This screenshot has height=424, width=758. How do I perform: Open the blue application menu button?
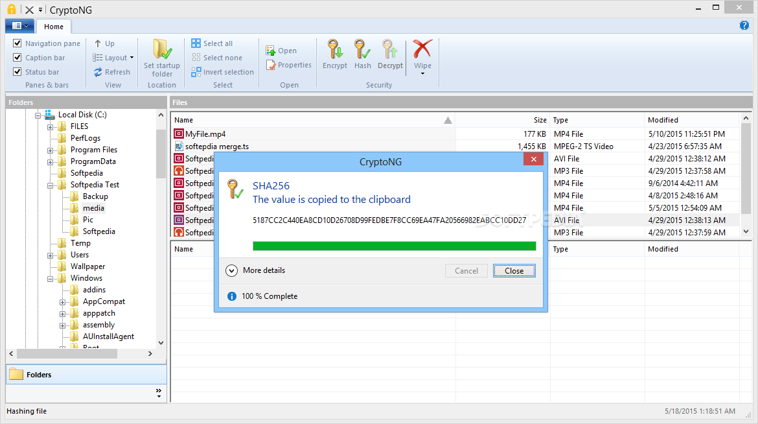19,26
